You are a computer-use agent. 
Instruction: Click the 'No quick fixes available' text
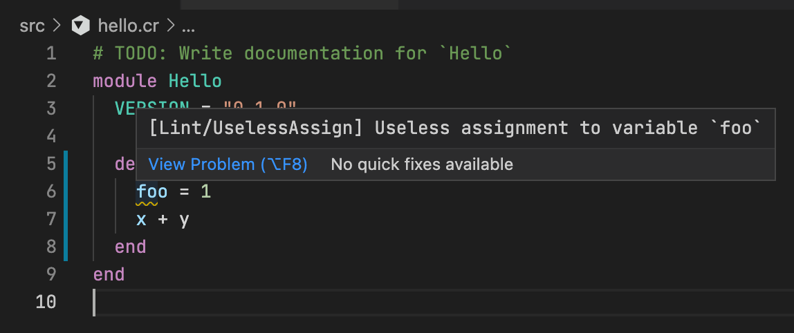pos(422,164)
